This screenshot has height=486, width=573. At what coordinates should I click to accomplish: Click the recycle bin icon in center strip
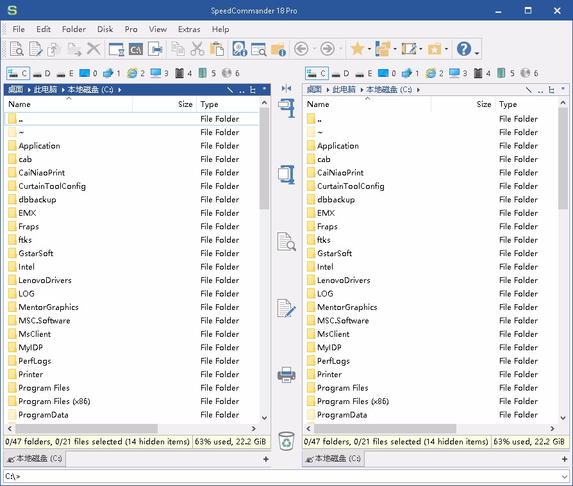(286, 441)
